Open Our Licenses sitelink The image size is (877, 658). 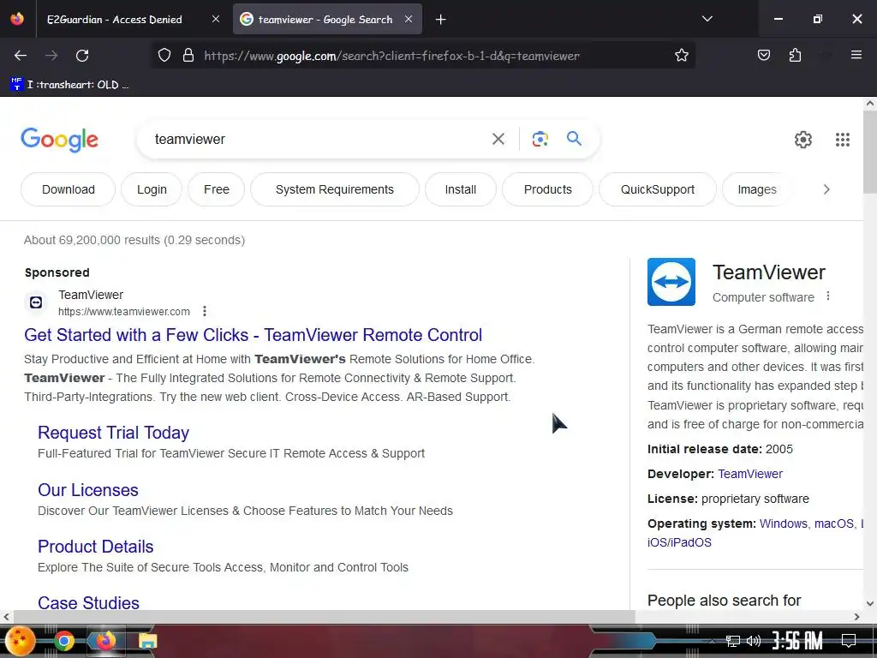[x=88, y=490]
